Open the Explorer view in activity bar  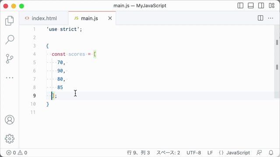point(10,20)
